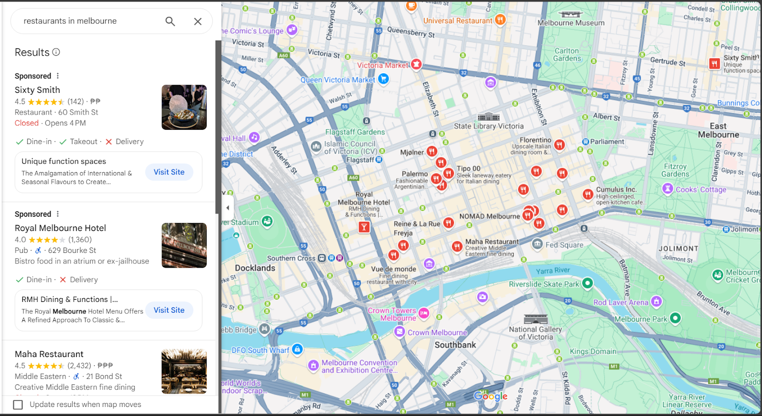Select the DFO South Wharf shopping pin
The width and height of the screenshot is (762, 416).
[297, 349]
